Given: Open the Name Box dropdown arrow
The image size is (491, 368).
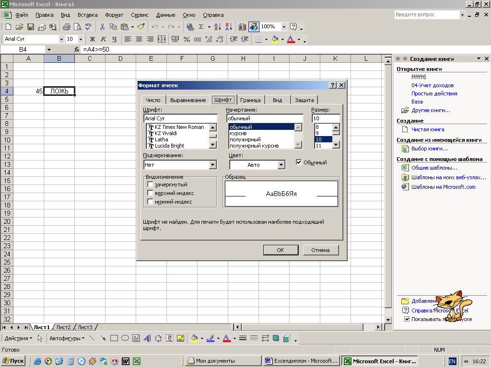Looking at the screenshot, I should point(49,49).
